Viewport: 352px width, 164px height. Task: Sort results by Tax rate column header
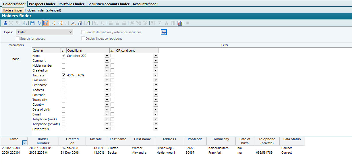point(96,139)
